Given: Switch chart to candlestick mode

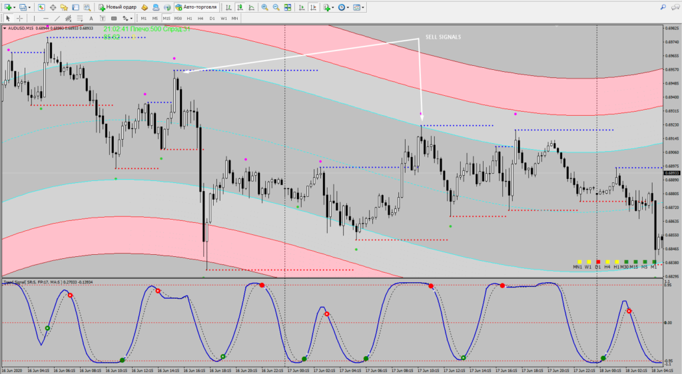Looking at the screenshot, I should (240, 7).
